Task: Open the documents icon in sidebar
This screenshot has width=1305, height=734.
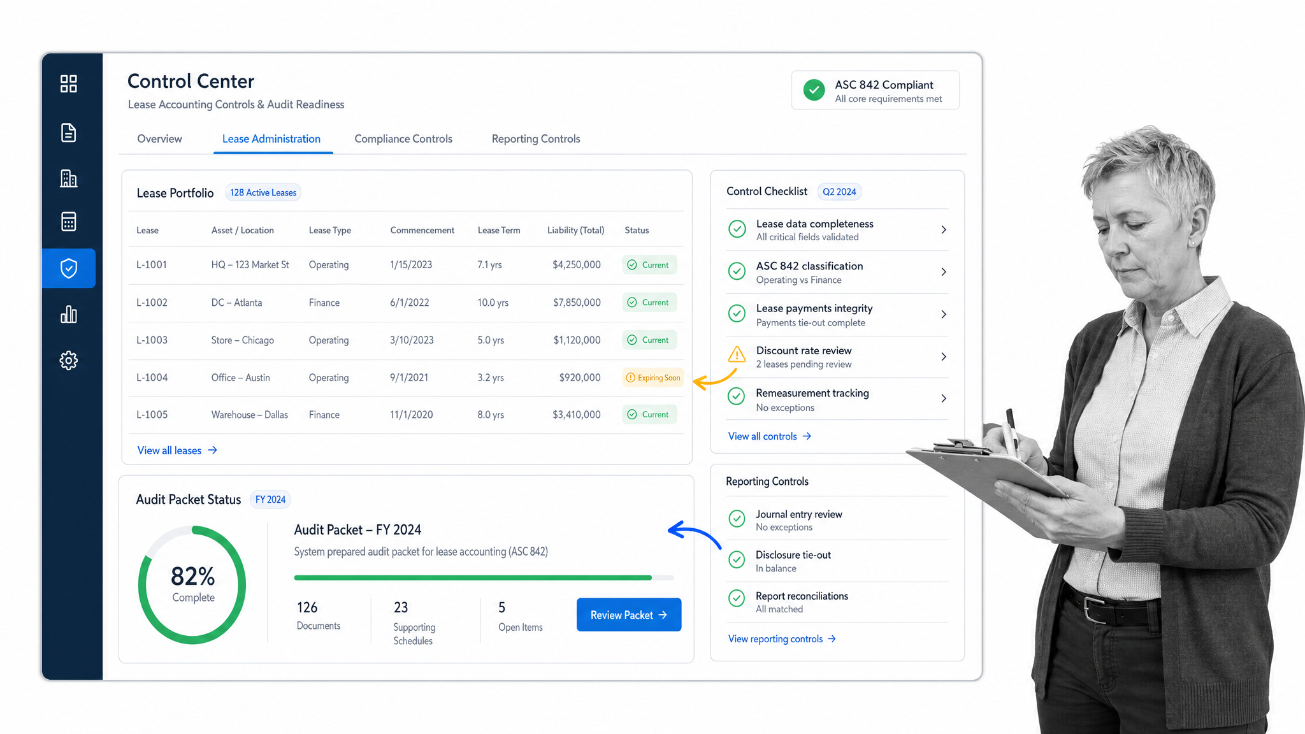Action: [x=69, y=133]
